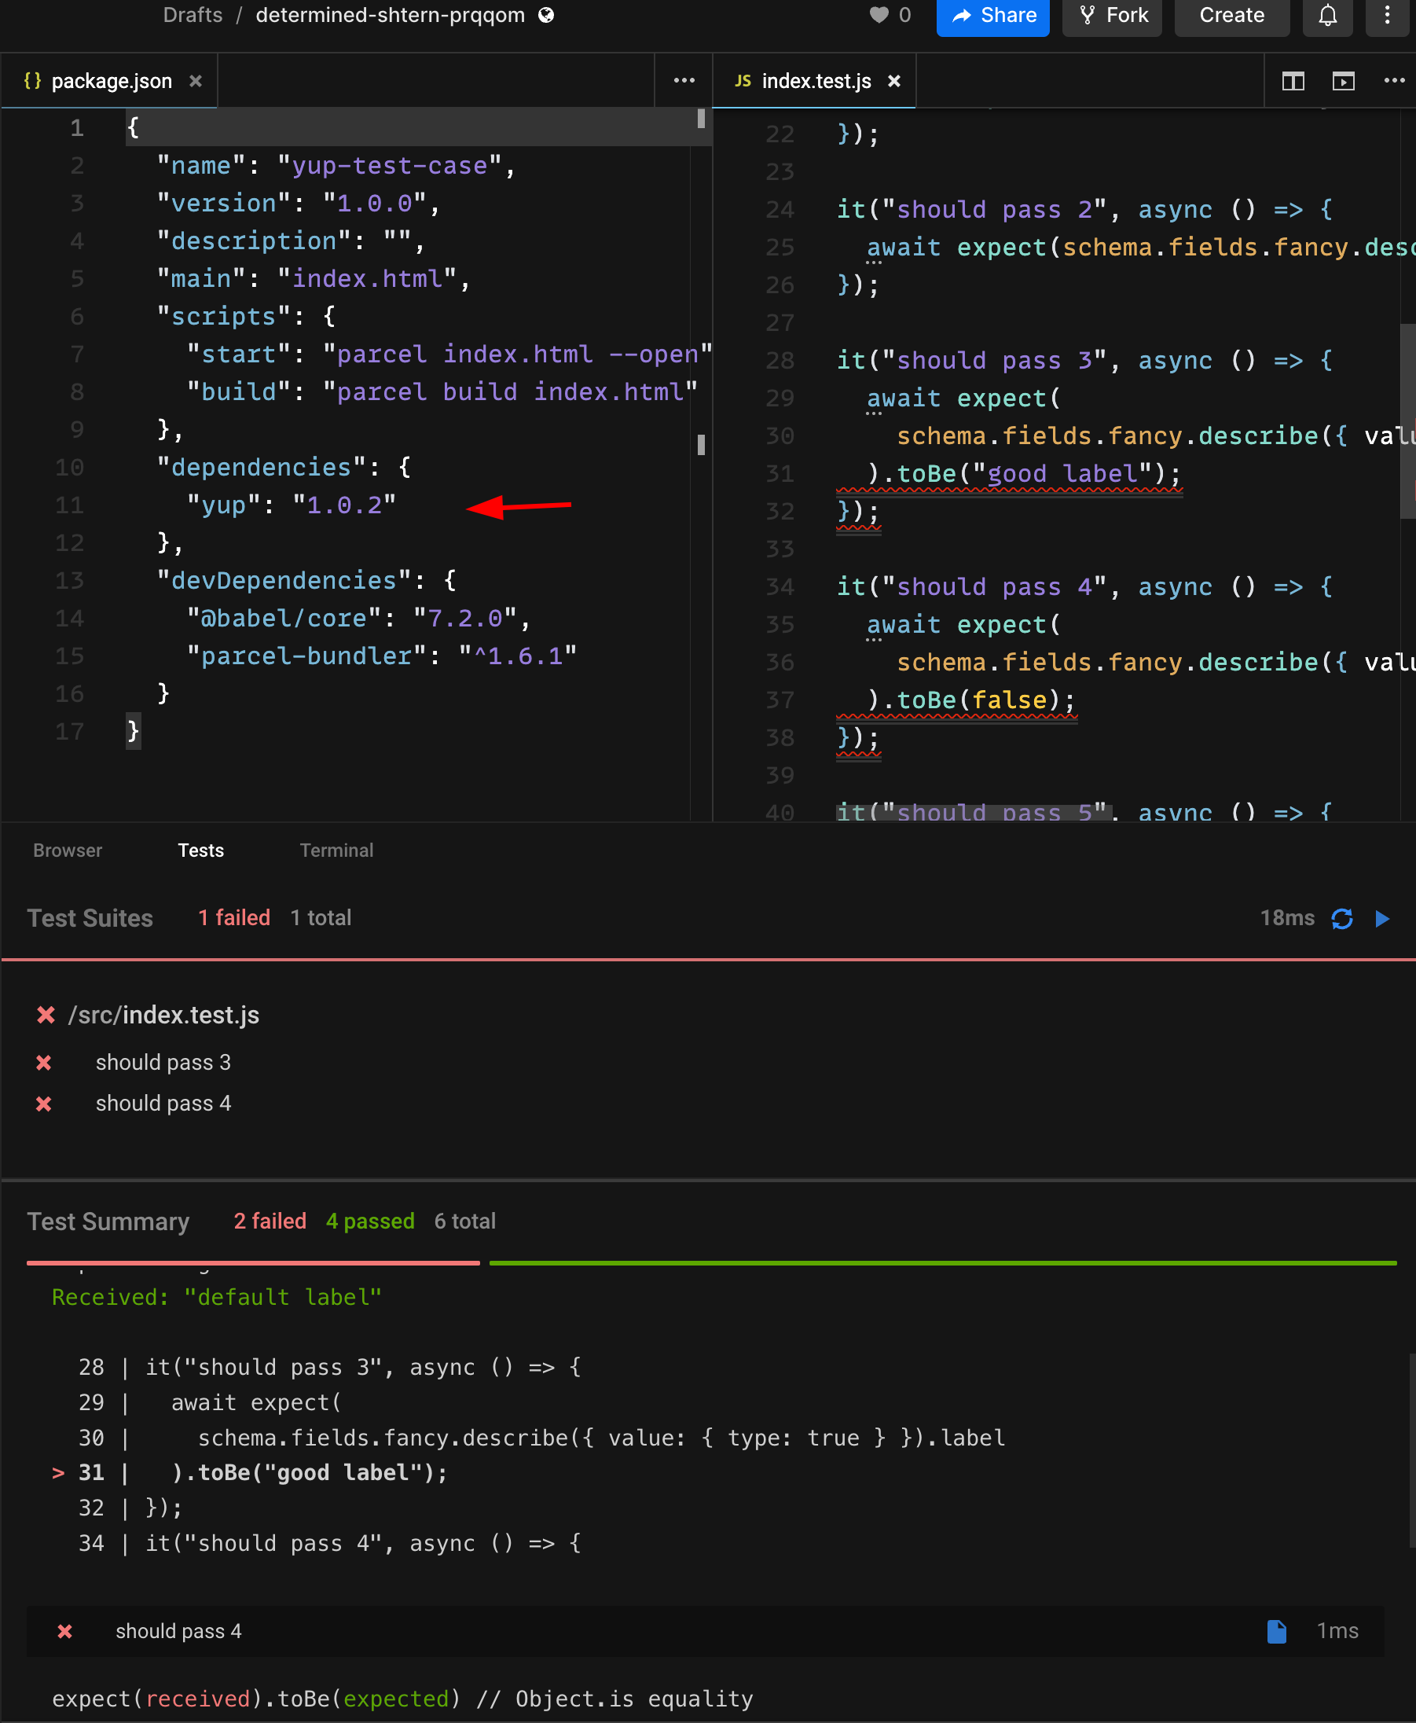Open notifications via the bell icon
The image size is (1416, 1723).
pyautogui.click(x=1327, y=15)
